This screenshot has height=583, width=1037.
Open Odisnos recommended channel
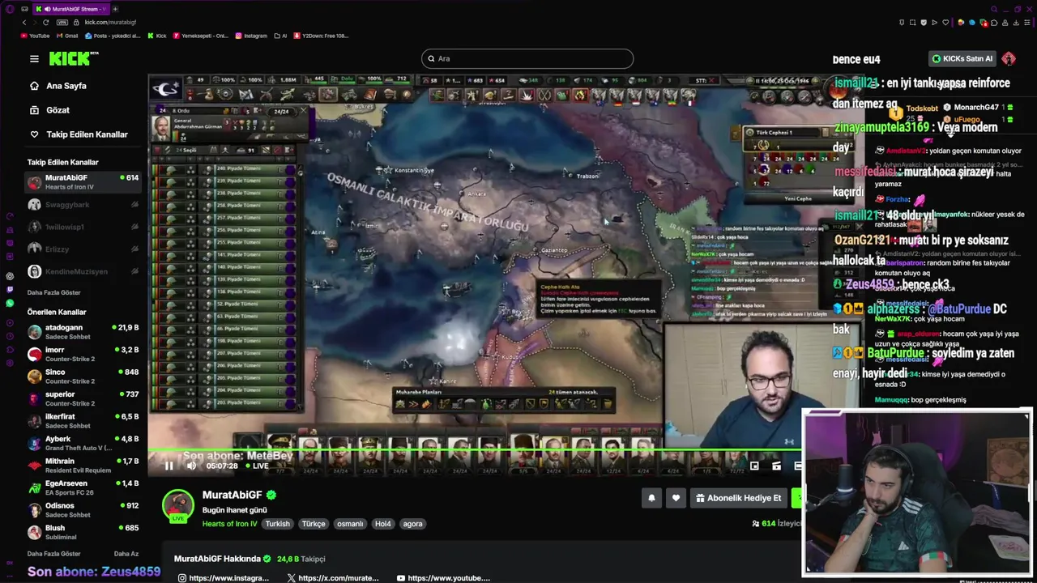83,510
